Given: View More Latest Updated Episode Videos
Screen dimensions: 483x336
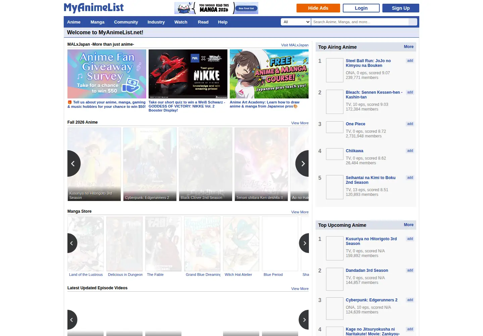Looking at the screenshot, I should (300, 289).
